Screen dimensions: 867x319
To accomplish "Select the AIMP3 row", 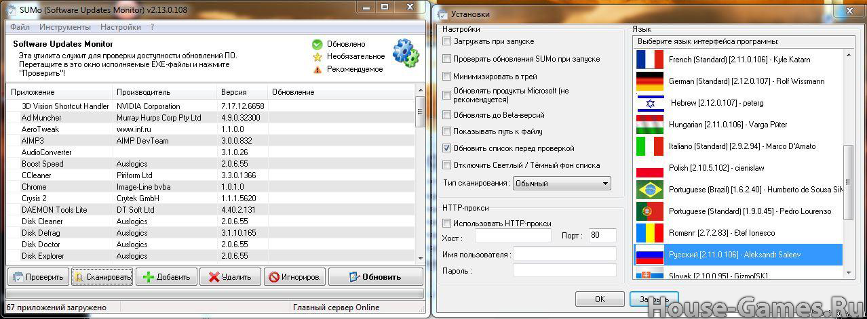I will point(210,141).
